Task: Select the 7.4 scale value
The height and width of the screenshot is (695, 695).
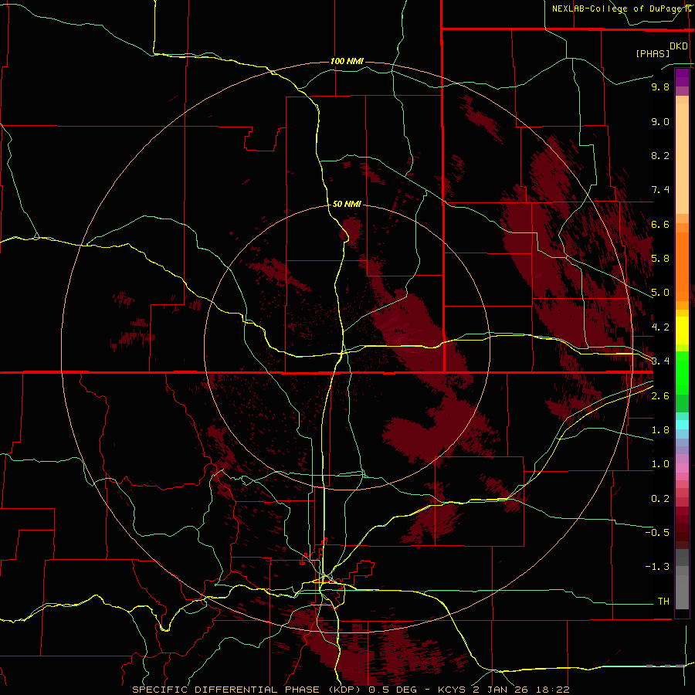Action: click(x=660, y=190)
